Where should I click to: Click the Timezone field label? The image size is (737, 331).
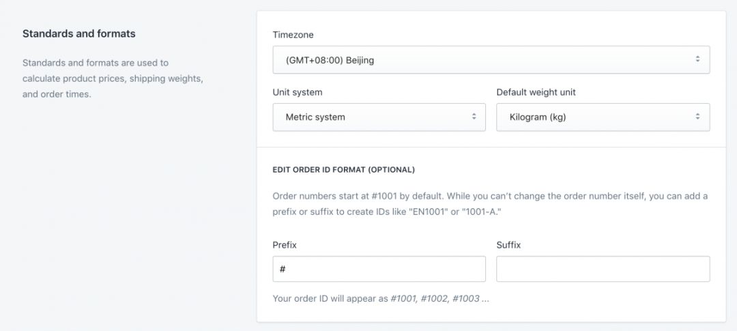[293, 35]
